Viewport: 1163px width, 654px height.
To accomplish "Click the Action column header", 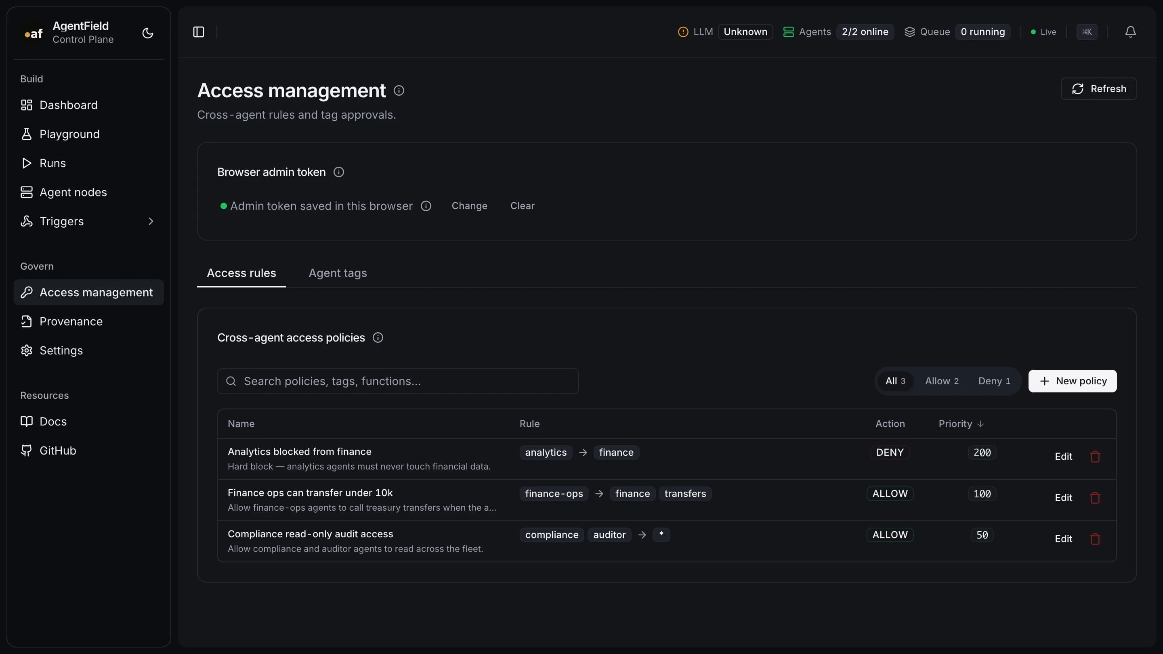I will (890, 424).
